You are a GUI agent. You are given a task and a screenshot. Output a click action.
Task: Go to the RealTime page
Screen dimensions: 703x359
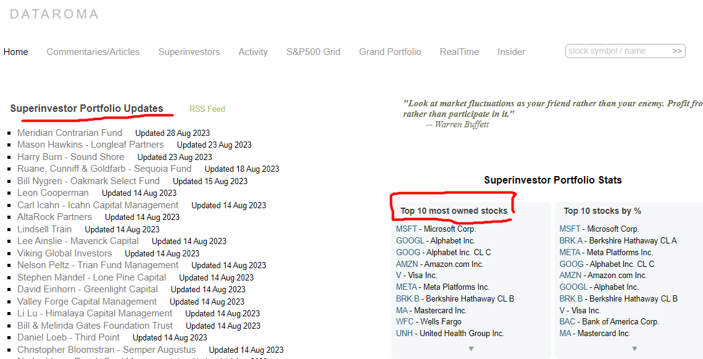(459, 52)
